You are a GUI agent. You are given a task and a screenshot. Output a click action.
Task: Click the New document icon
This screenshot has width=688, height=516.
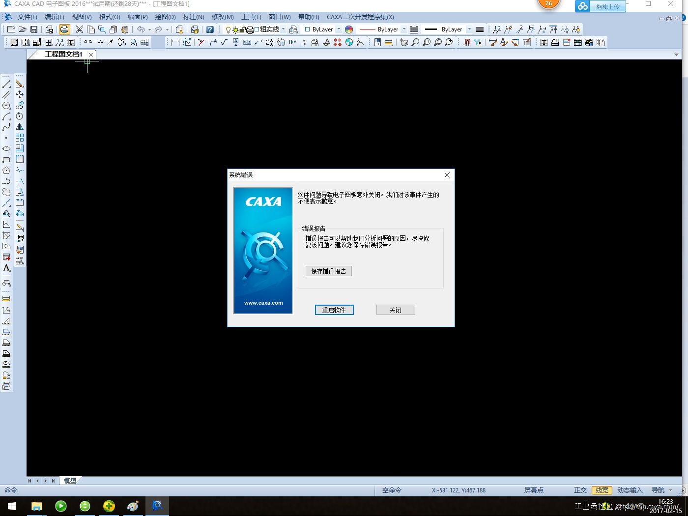click(11, 29)
